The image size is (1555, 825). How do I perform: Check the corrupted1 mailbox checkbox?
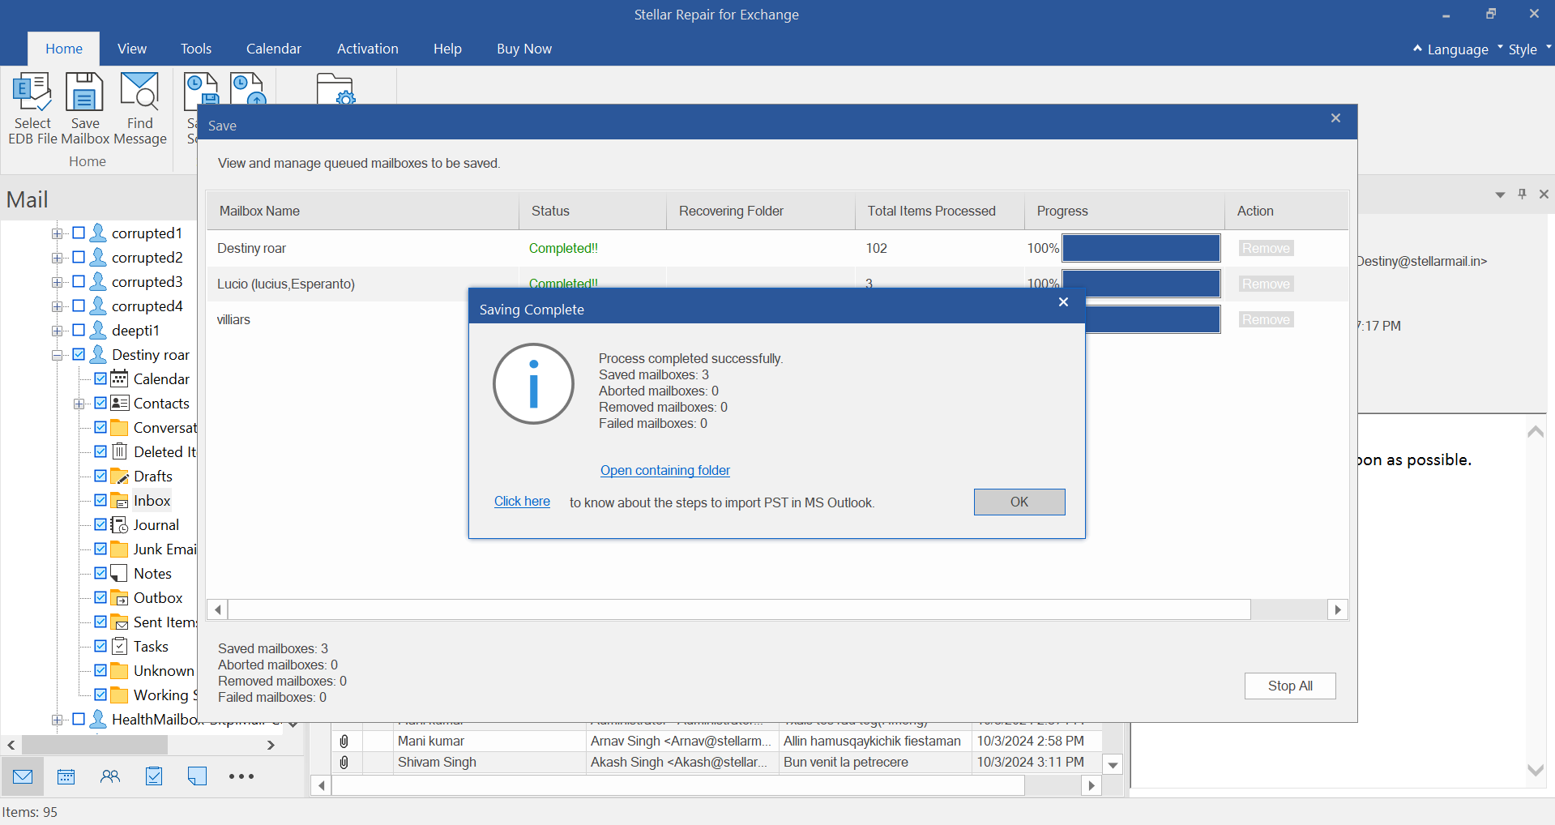point(79,233)
